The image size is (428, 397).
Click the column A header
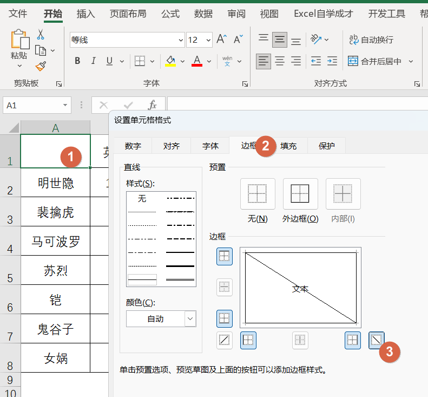(55, 128)
